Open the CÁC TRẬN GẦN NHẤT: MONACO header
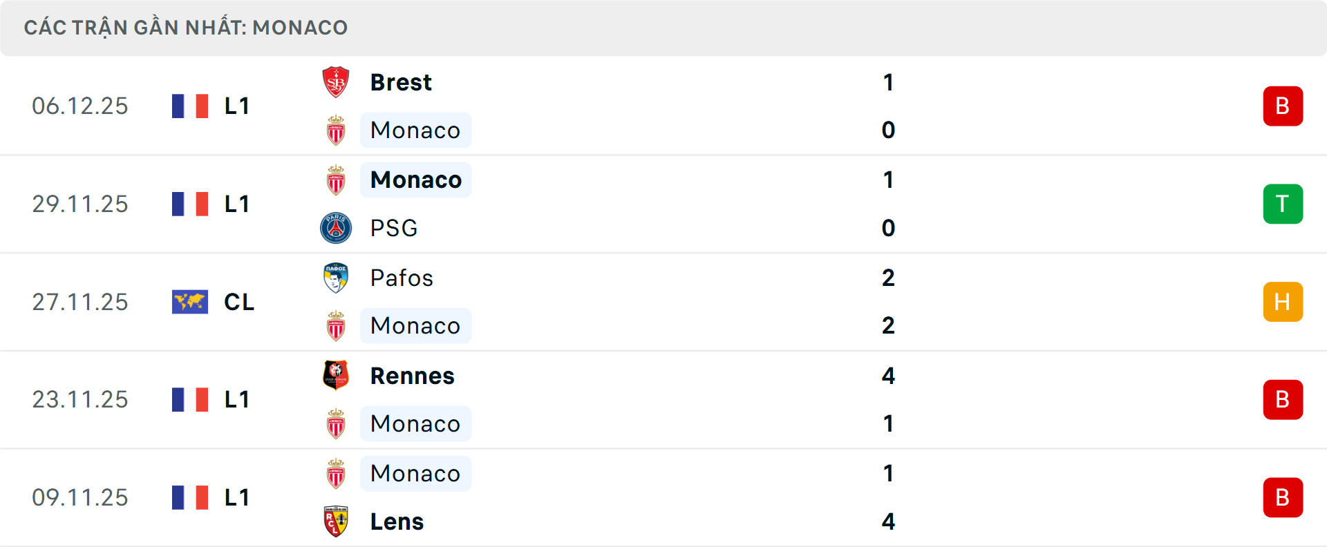1327x547 pixels. tap(187, 27)
